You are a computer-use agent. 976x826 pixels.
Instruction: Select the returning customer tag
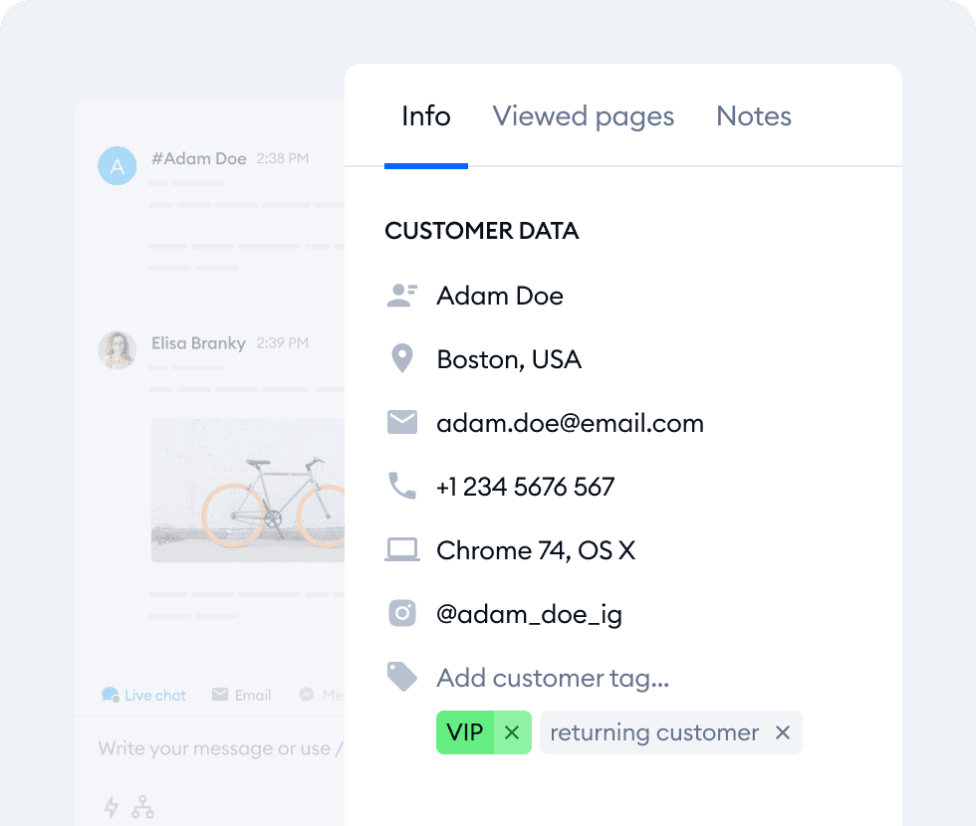[x=654, y=732]
